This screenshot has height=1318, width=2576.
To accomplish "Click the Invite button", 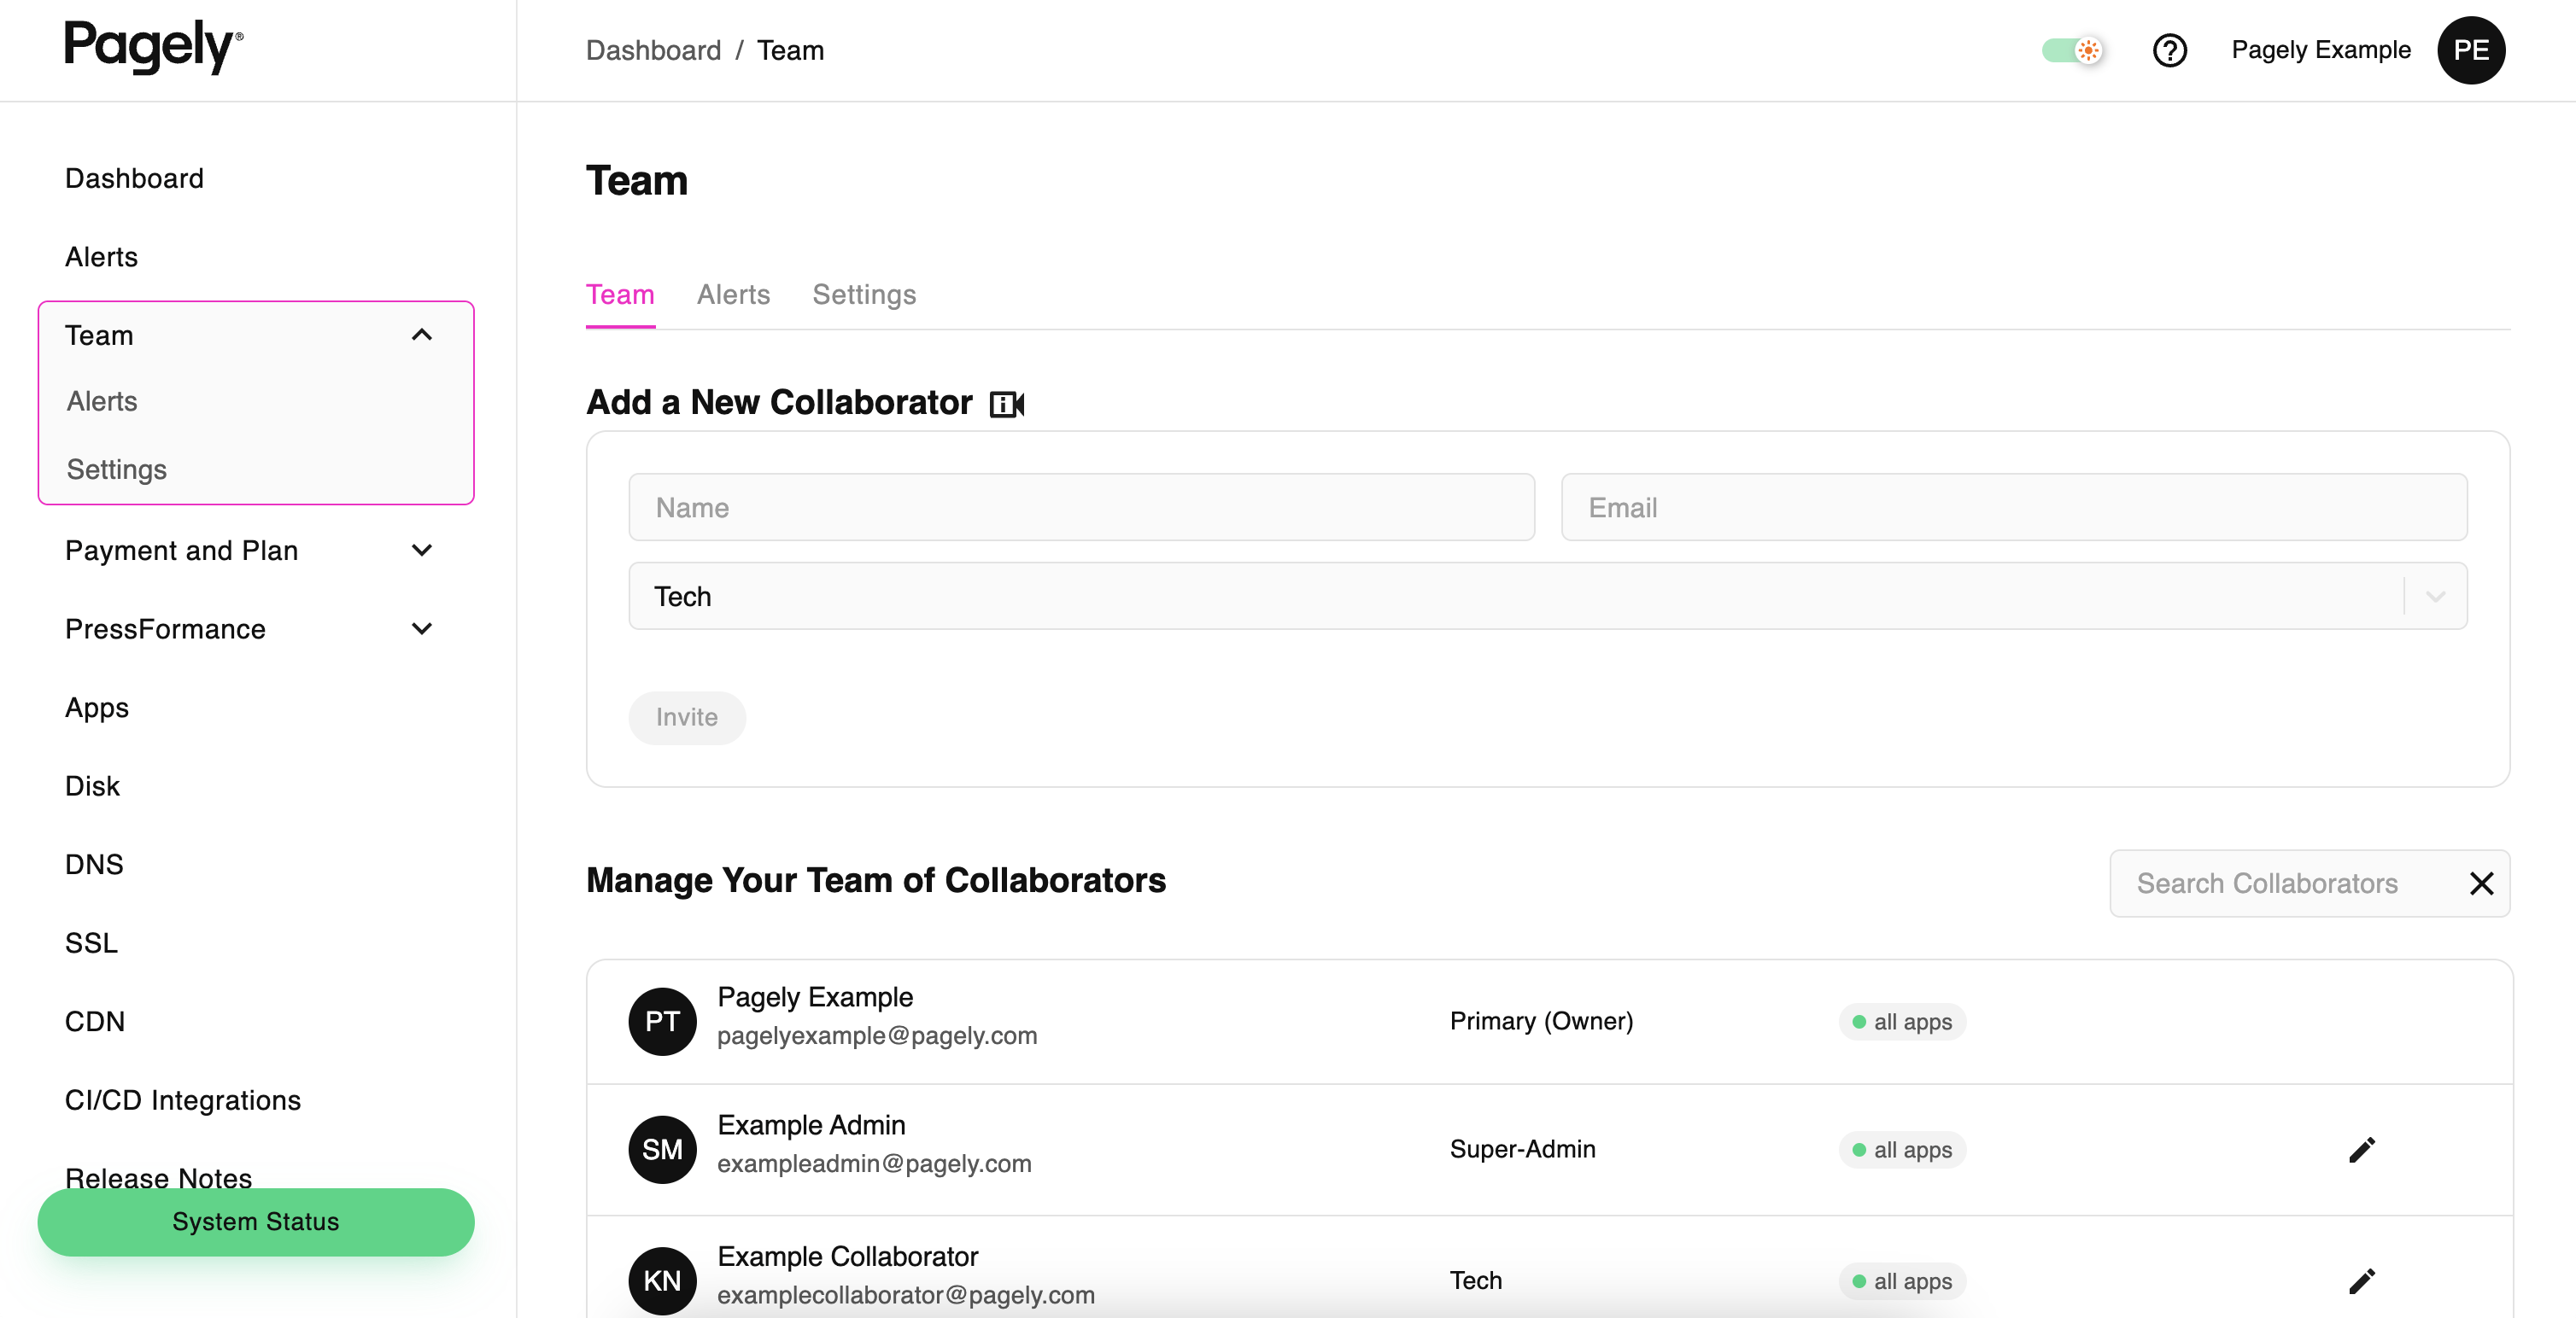I will (687, 717).
